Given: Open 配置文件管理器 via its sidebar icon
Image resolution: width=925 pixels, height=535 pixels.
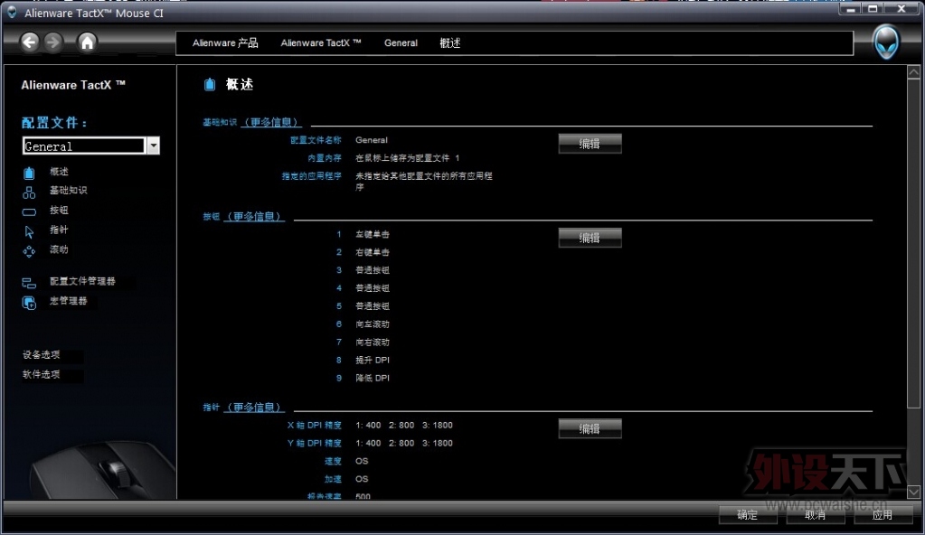Looking at the screenshot, I should 29,283.
